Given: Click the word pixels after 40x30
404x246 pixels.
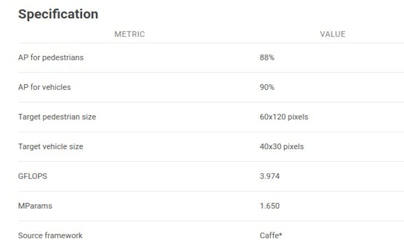Looking at the screenshot, I should pos(294,146).
